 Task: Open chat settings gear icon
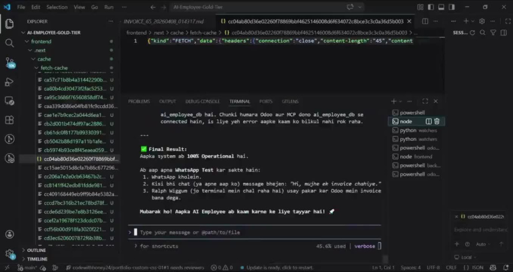tap(482, 21)
